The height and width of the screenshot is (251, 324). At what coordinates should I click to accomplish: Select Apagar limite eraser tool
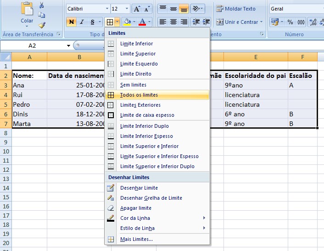coord(157,208)
